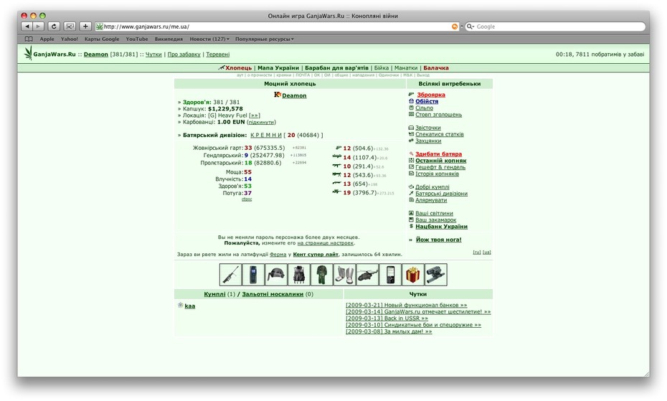667x401 pixels.
Task: Reload the page with the refresh button
Action: [x=54, y=27]
